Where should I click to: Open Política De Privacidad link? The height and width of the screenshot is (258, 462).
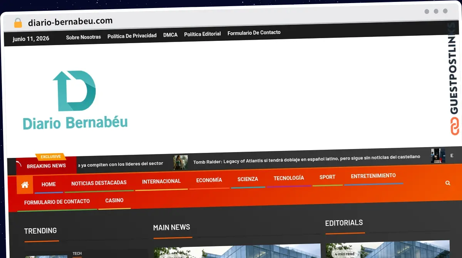pyautogui.click(x=132, y=35)
